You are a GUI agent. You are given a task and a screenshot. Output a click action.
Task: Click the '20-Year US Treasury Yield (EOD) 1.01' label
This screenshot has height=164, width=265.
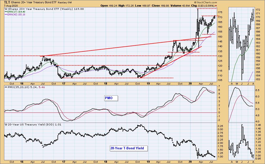pos(35,124)
